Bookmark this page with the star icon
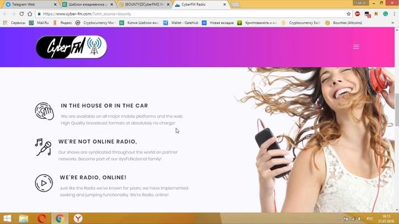 pos(349,14)
